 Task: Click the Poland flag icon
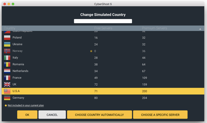click(x=7, y=38)
